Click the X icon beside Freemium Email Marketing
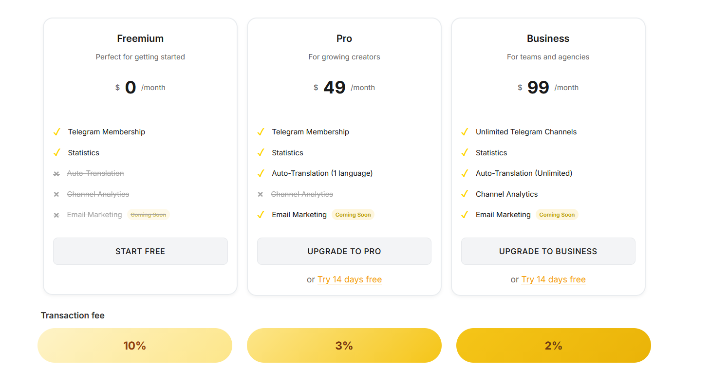This screenshot has height=370, width=710. pyautogui.click(x=56, y=215)
